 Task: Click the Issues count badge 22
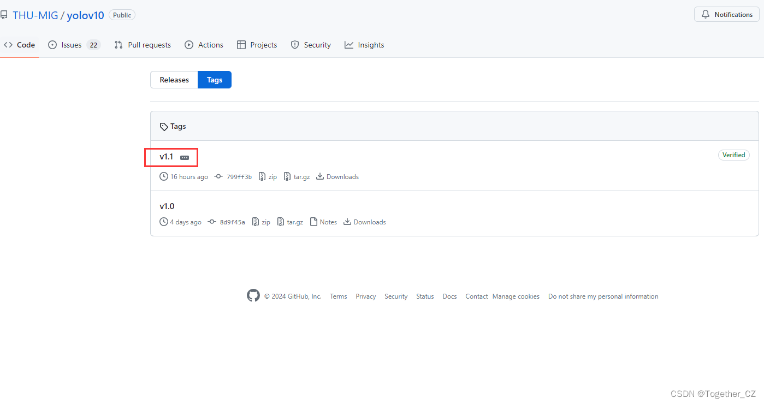(x=94, y=45)
